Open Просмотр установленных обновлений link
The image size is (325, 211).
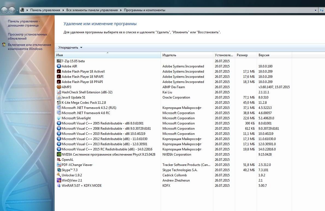[x=28, y=37]
